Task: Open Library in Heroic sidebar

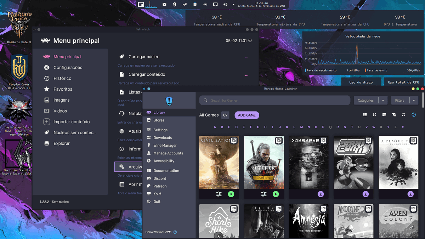Action: pyautogui.click(x=169, y=112)
